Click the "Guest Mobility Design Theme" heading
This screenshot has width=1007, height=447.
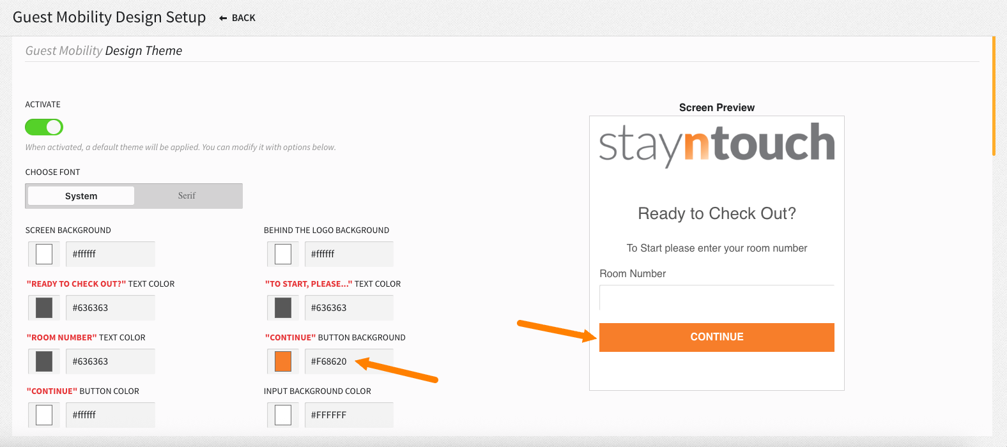[104, 50]
